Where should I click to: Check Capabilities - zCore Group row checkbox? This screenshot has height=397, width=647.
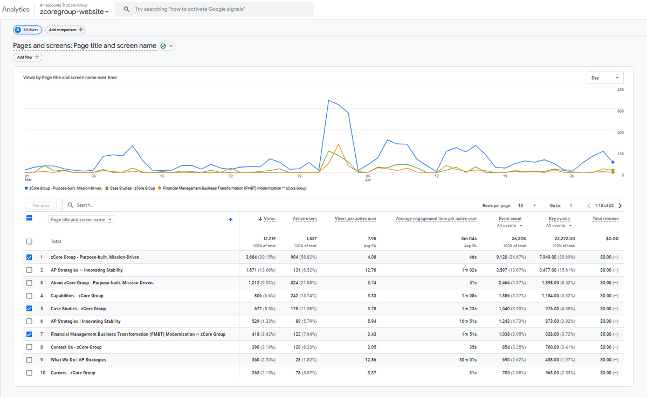point(29,296)
